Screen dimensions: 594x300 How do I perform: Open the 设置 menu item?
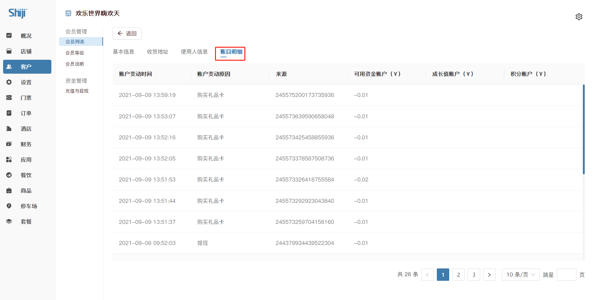[27, 82]
